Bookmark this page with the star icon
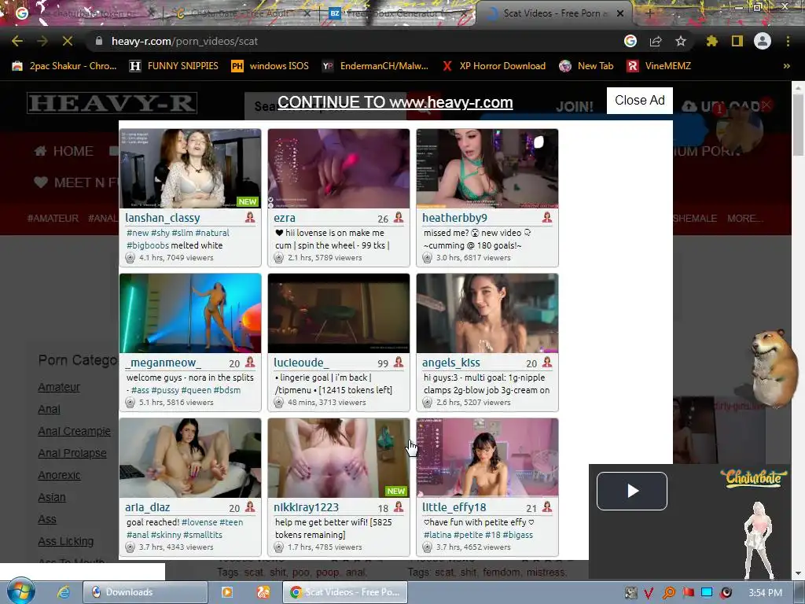The height and width of the screenshot is (604, 805). (x=681, y=41)
